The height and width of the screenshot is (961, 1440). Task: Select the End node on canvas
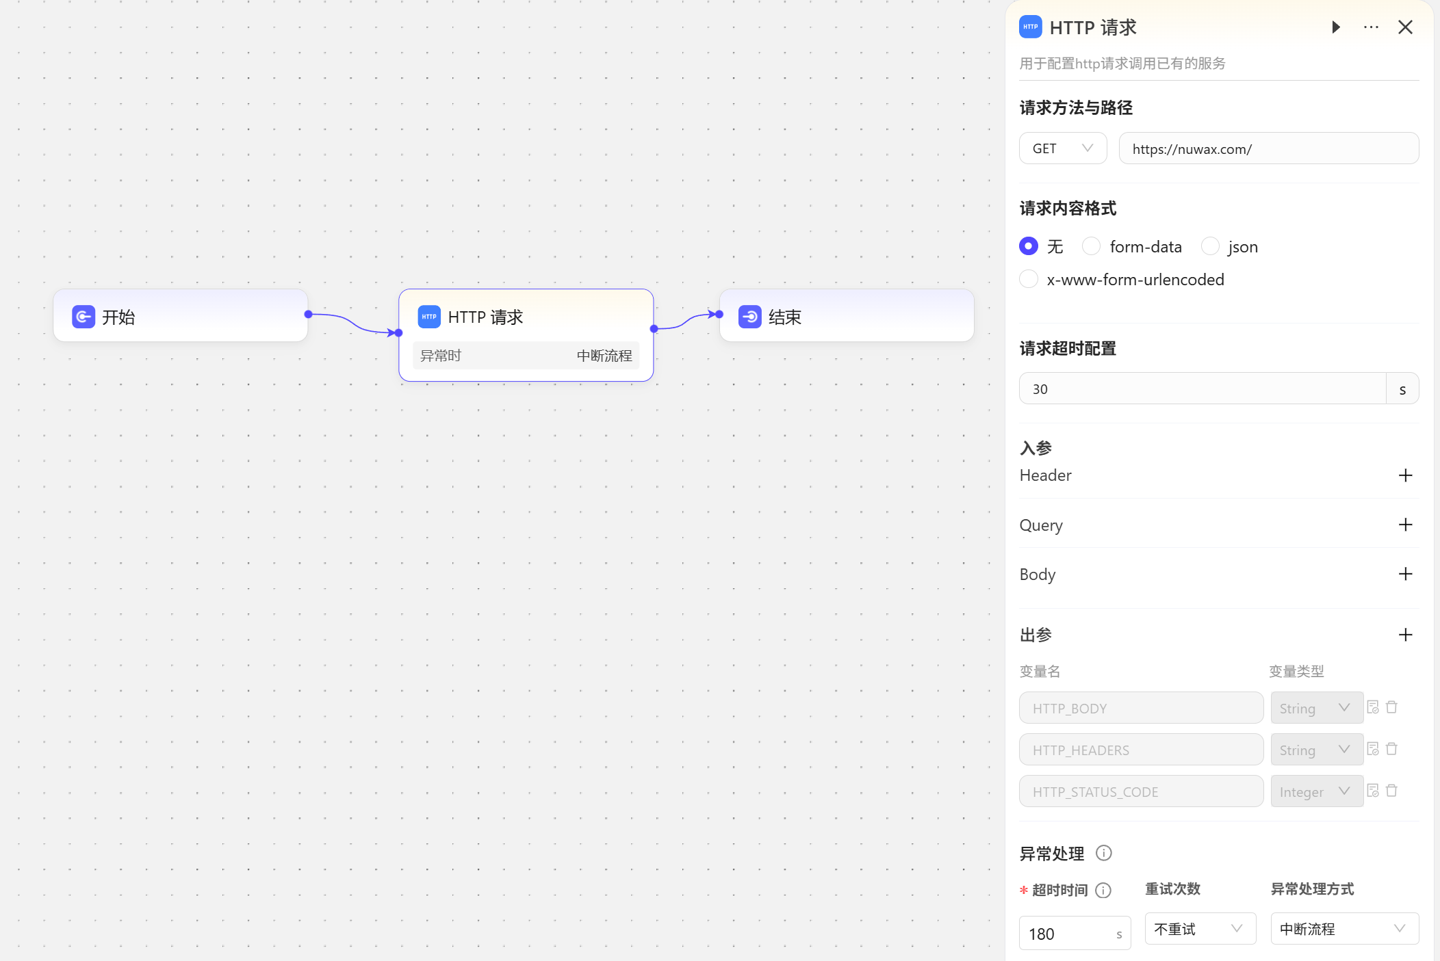(x=846, y=316)
